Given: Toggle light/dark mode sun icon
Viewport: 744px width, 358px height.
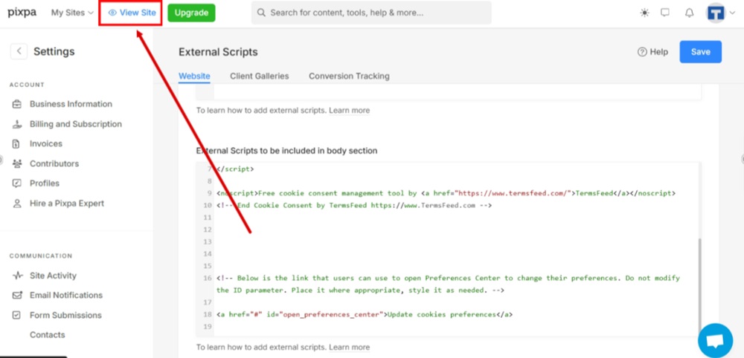Looking at the screenshot, I should (x=644, y=13).
